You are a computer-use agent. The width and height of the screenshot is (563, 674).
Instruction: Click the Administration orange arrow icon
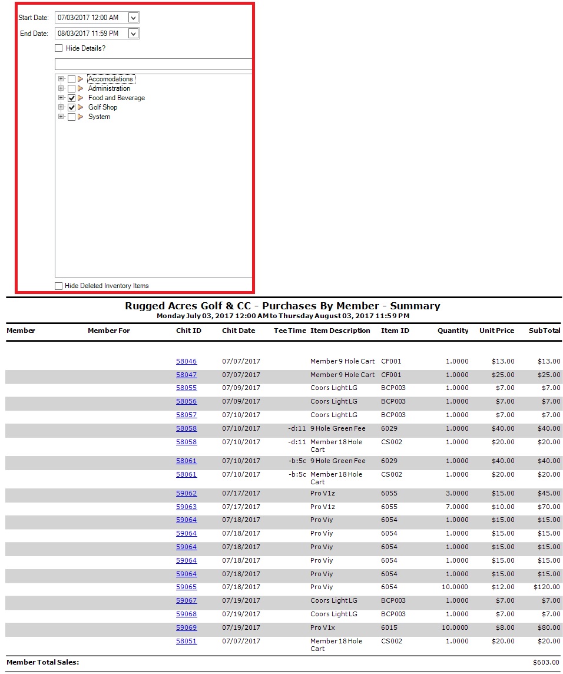pyautogui.click(x=81, y=88)
